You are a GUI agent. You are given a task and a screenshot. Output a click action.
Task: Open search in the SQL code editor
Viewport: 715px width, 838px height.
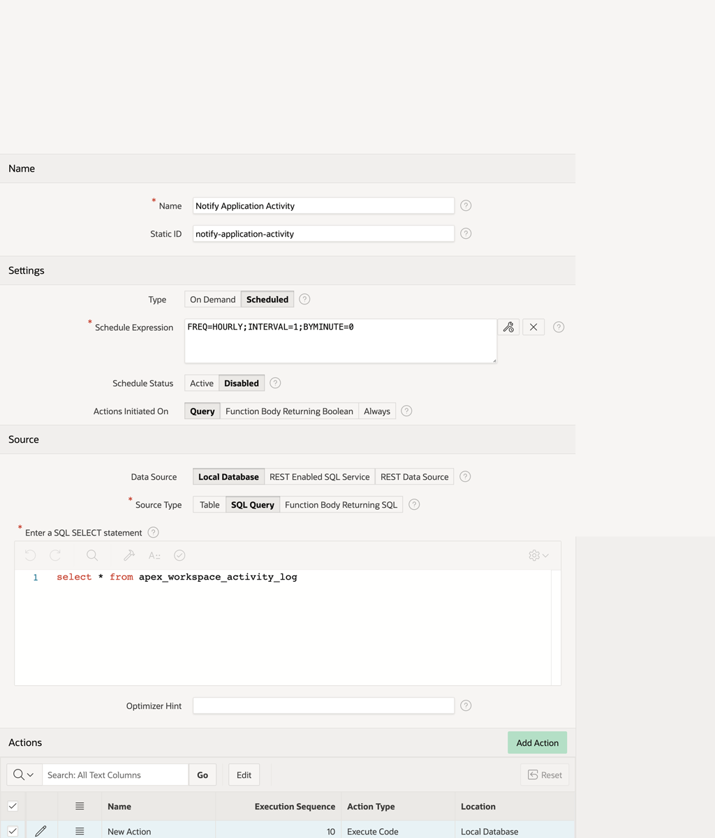92,555
